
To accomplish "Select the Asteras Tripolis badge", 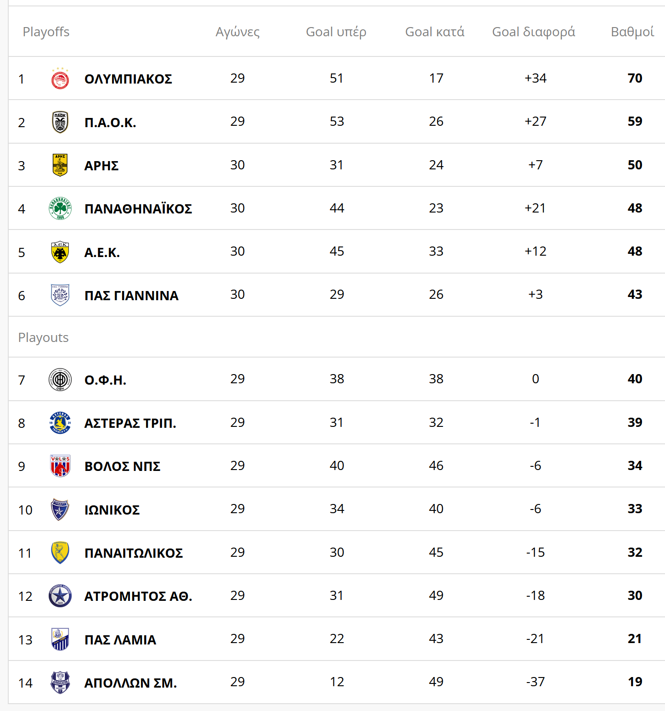I will tap(60, 423).
